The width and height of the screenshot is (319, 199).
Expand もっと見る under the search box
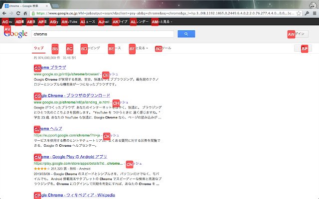pos(139,48)
